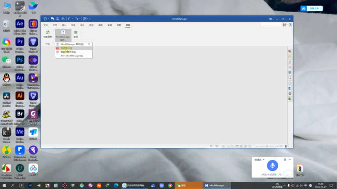Click the help question icon at ribbon right
337x189 pixels.
click(x=290, y=25)
